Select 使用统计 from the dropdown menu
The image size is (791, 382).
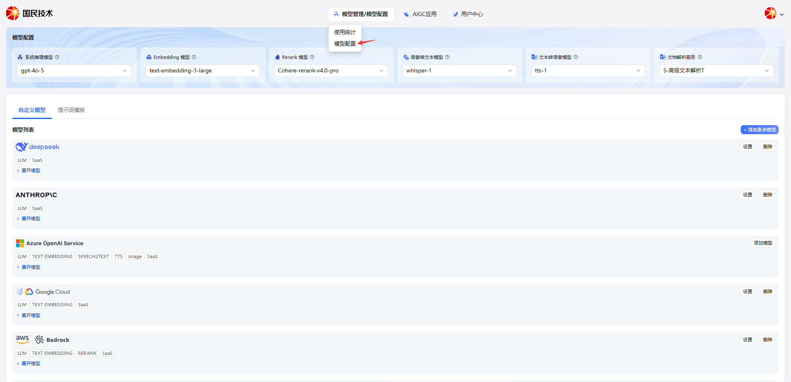coord(345,32)
